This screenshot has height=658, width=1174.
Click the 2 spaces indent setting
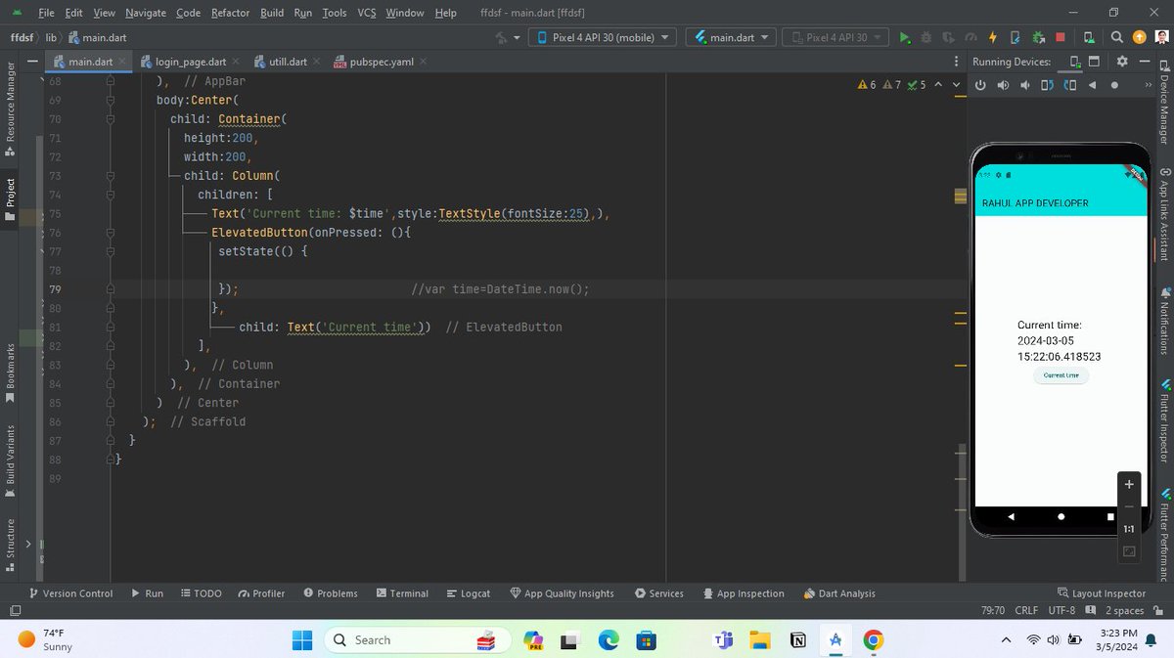click(1124, 611)
